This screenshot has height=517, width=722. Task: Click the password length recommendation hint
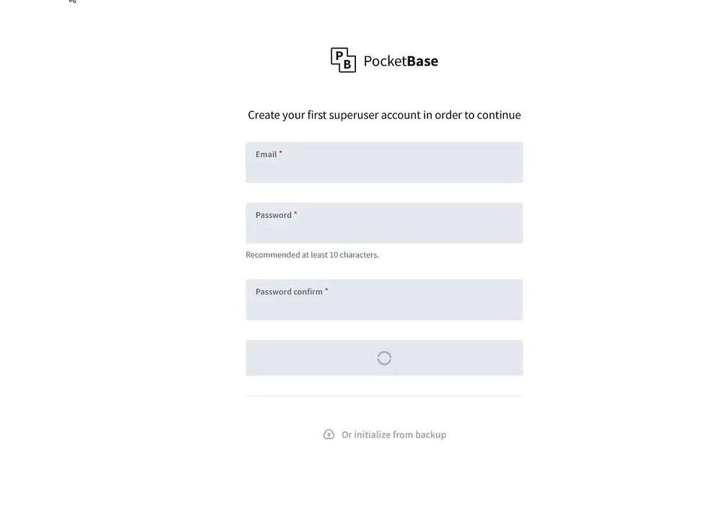pos(312,254)
